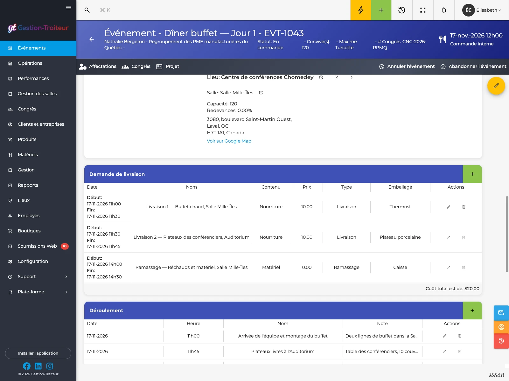Add a new Demande de livraison
Viewport: 509px width, 381px height.
click(x=472, y=174)
